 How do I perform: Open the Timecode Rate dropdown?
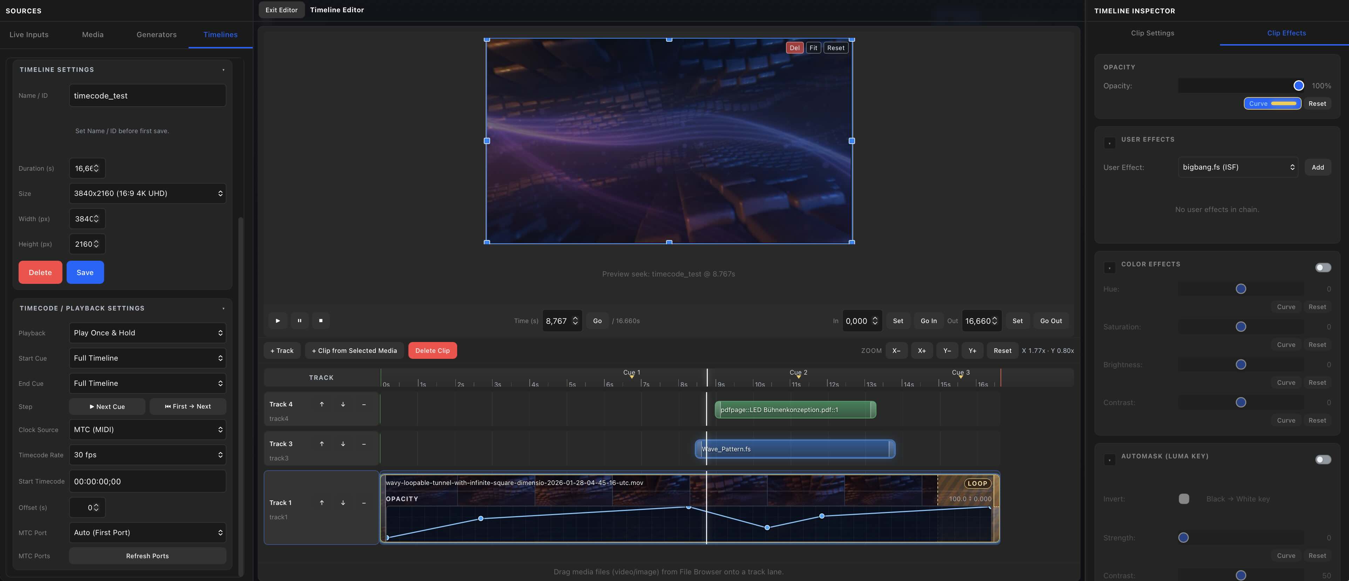coord(147,455)
